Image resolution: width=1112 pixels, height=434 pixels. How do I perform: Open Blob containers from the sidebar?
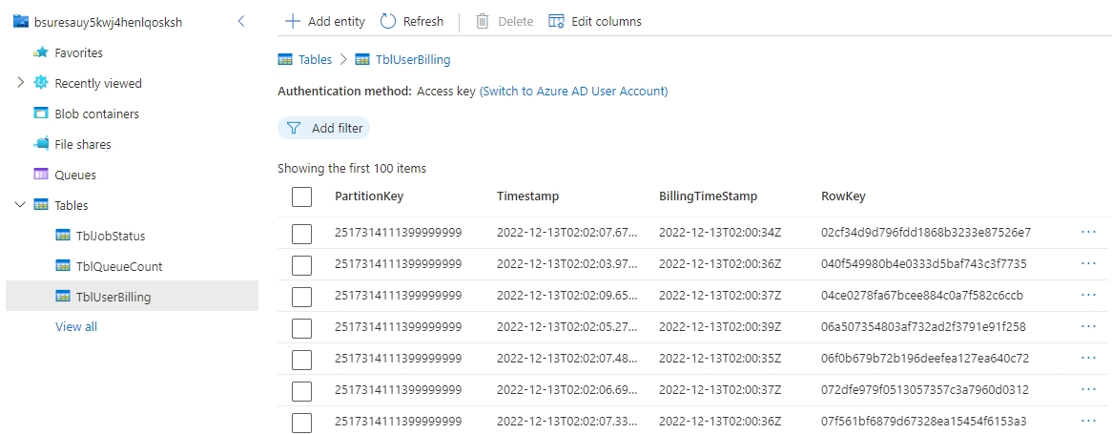[96, 114]
